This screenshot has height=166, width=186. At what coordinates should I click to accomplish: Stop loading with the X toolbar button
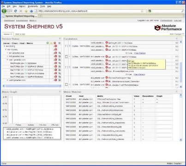tap(21, 11)
